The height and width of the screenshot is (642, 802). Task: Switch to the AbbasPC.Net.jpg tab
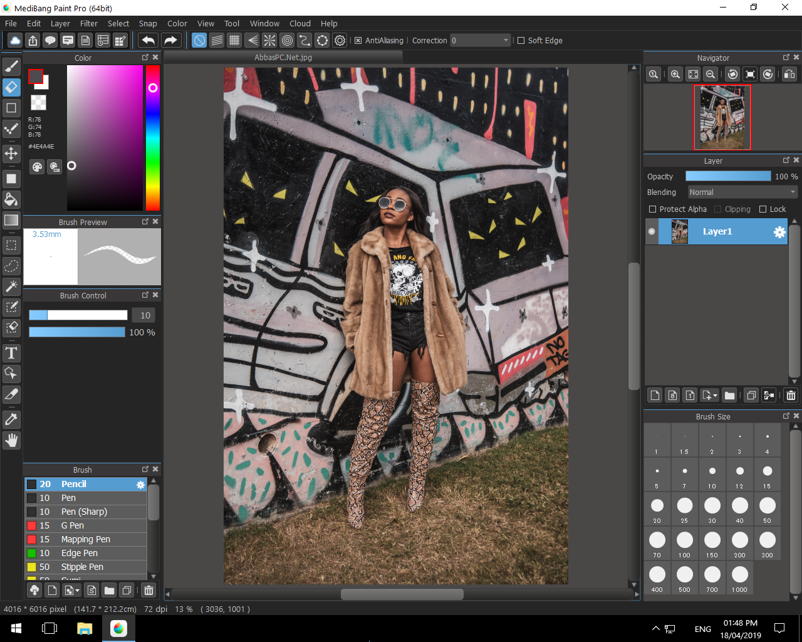(283, 57)
